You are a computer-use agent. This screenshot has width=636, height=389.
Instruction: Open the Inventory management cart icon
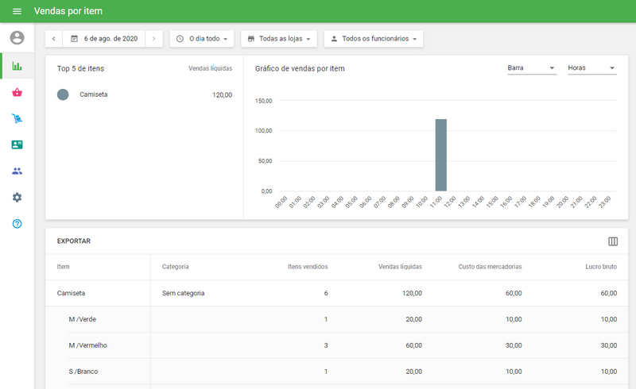(x=17, y=118)
